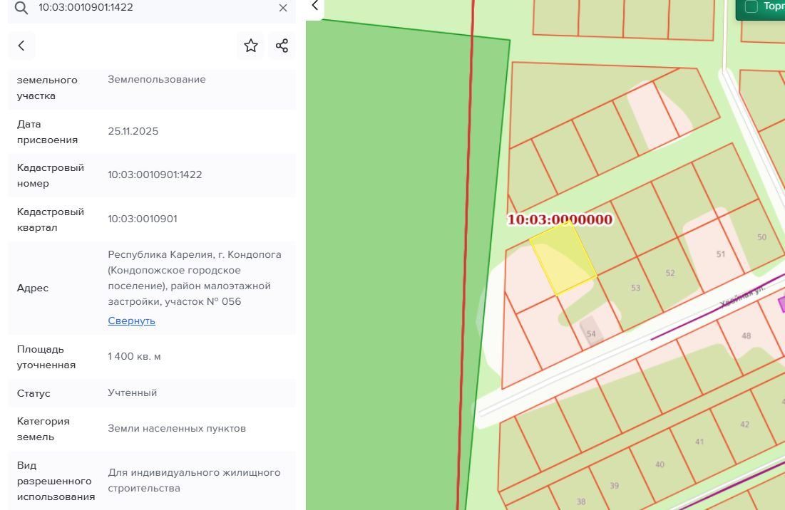Collapse the side panel with chevron
Screen dimensions: 785x510
pos(315,6)
